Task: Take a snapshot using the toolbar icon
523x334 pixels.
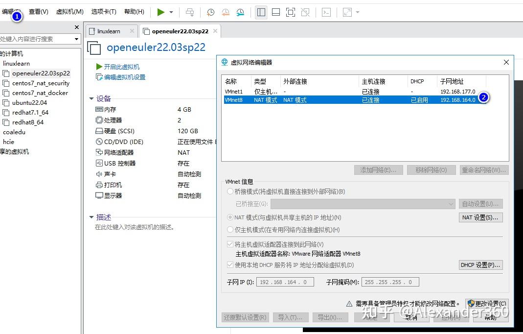Action: click(210, 12)
